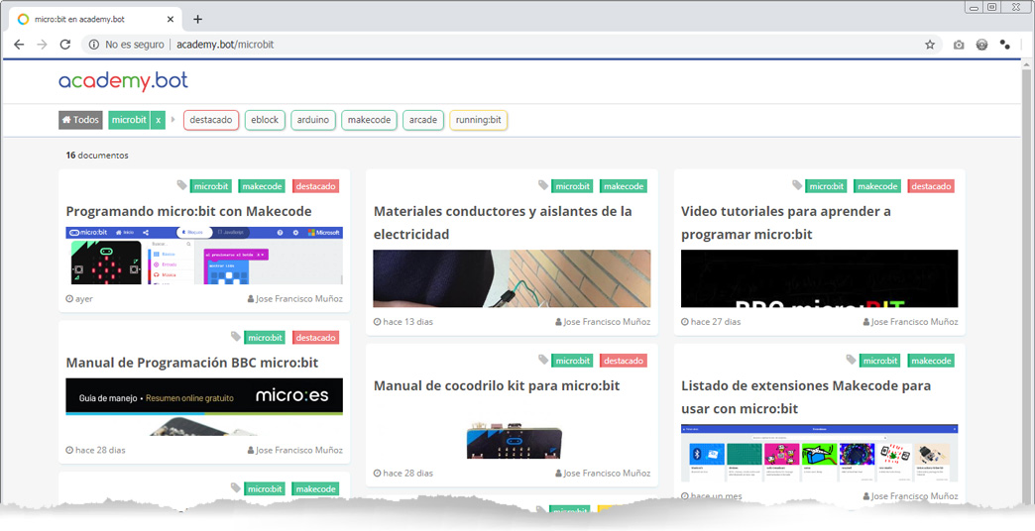
Task: Filter by the 'arduino' tag
Action: coord(313,120)
